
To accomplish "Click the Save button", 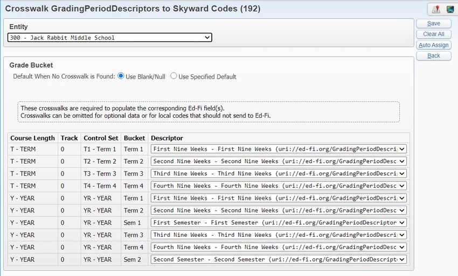I will click(x=433, y=23).
